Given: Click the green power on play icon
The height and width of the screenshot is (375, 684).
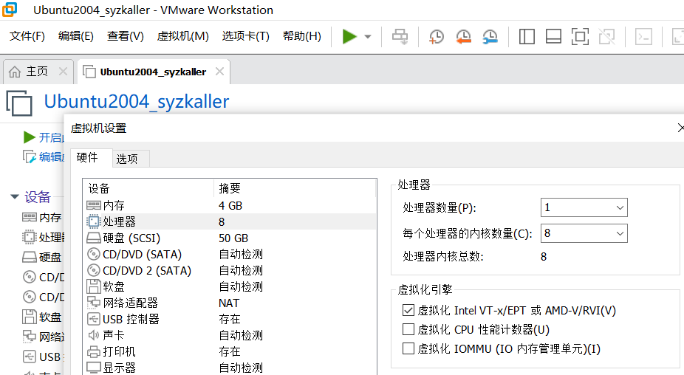Looking at the screenshot, I should (349, 36).
